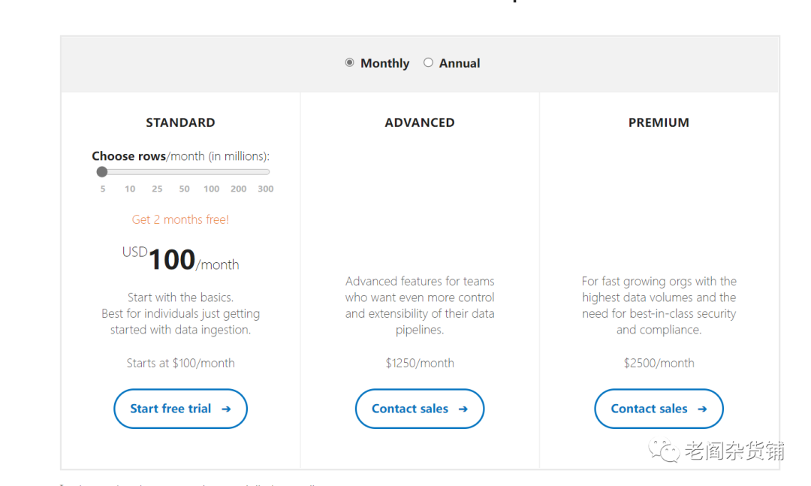Click the STANDARD plan heading
811x486 pixels.
click(180, 122)
